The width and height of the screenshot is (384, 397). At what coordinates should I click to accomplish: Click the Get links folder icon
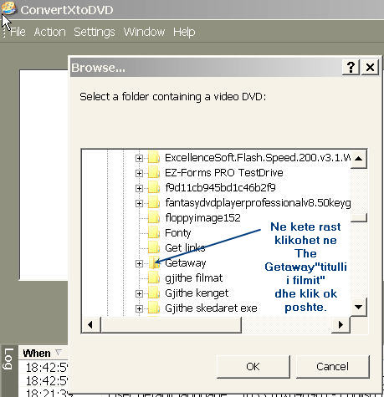tap(154, 247)
